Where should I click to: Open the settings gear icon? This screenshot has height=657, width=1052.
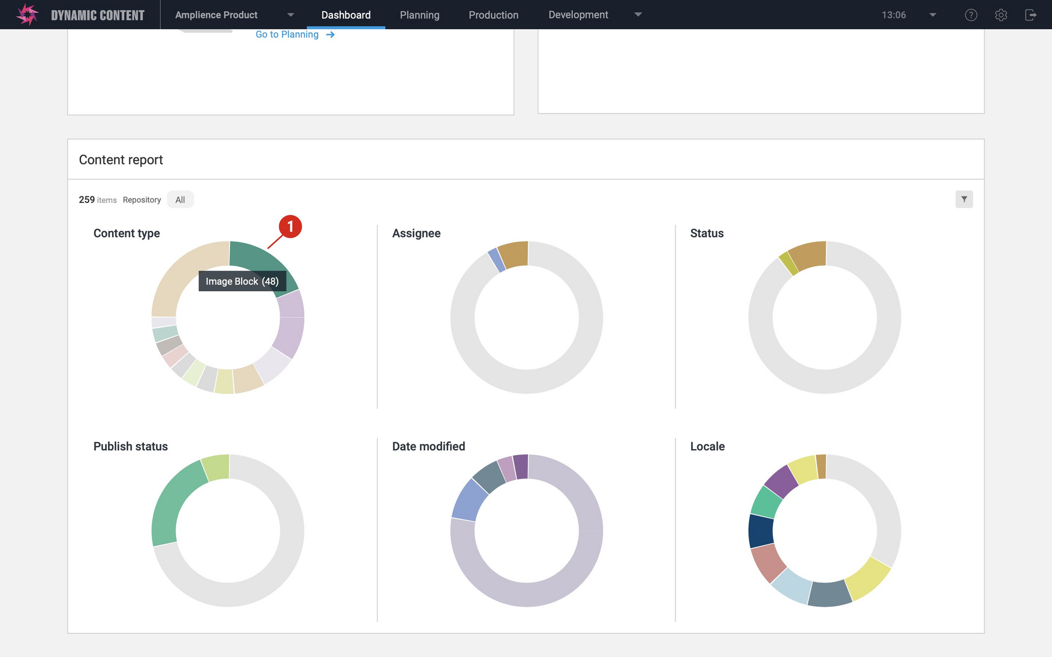[1001, 15]
